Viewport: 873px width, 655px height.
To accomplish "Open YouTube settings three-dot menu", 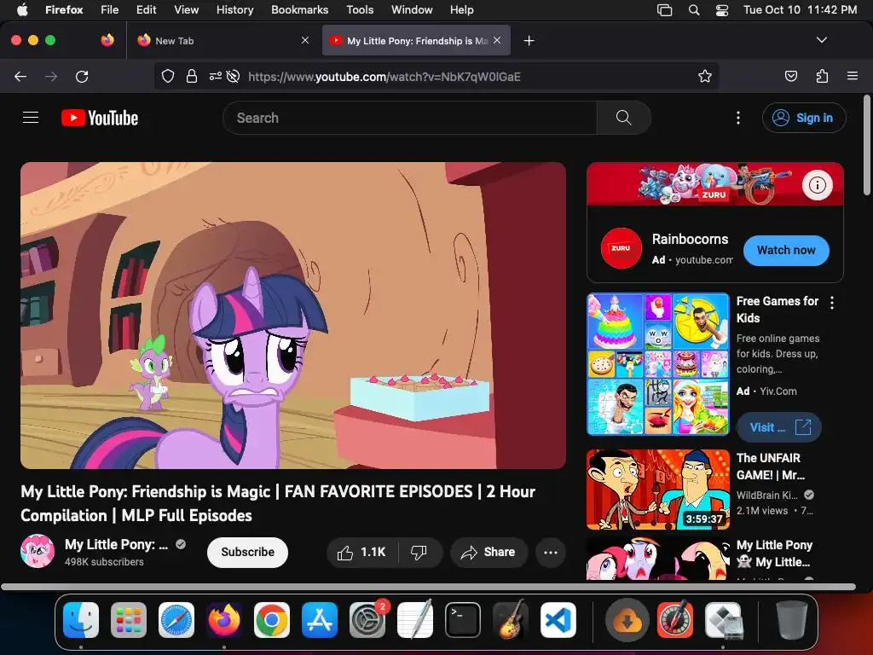I will 738,118.
